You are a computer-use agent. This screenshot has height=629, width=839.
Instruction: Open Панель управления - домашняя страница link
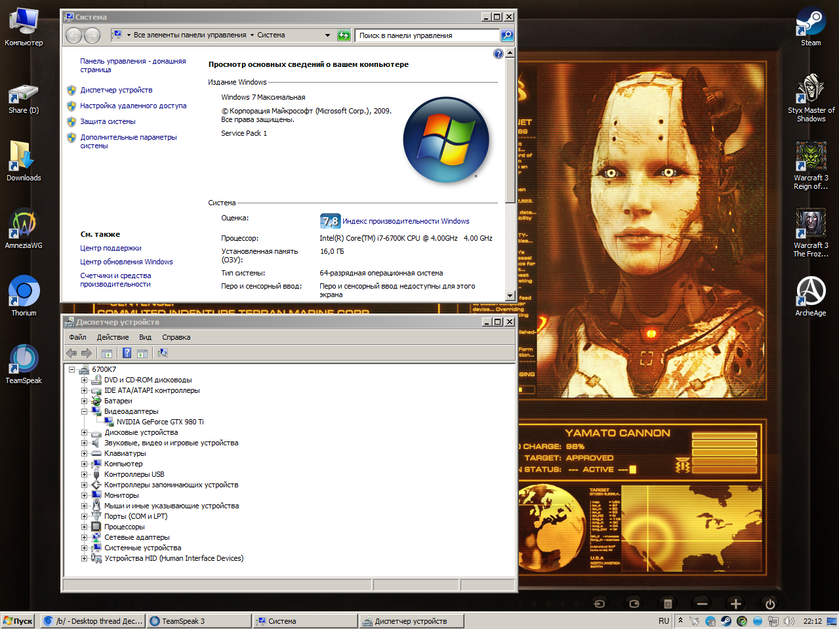tap(133, 65)
